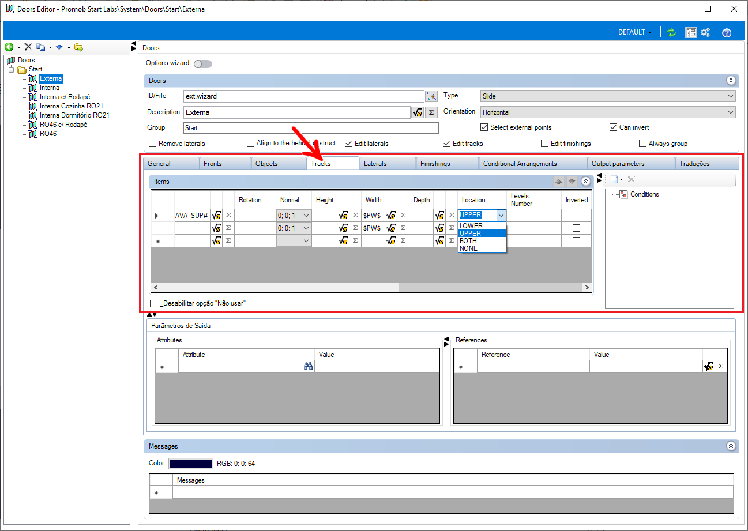The height and width of the screenshot is (531, 748).
Task: Collapse the Doors section using its chevron
Action: click(x=731, y=81)
